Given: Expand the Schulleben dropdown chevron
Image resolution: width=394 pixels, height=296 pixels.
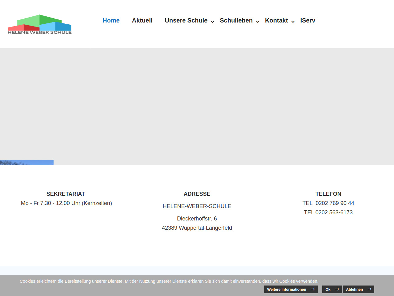Looking at the screenshot, I should 258,22.
